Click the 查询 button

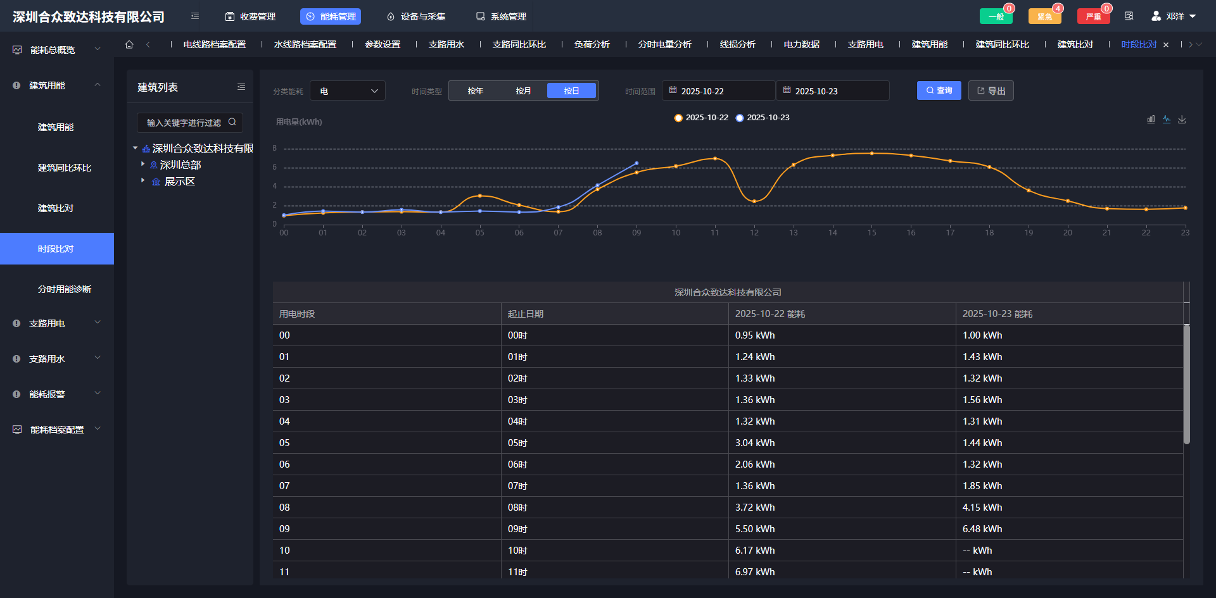pos(939,90)
